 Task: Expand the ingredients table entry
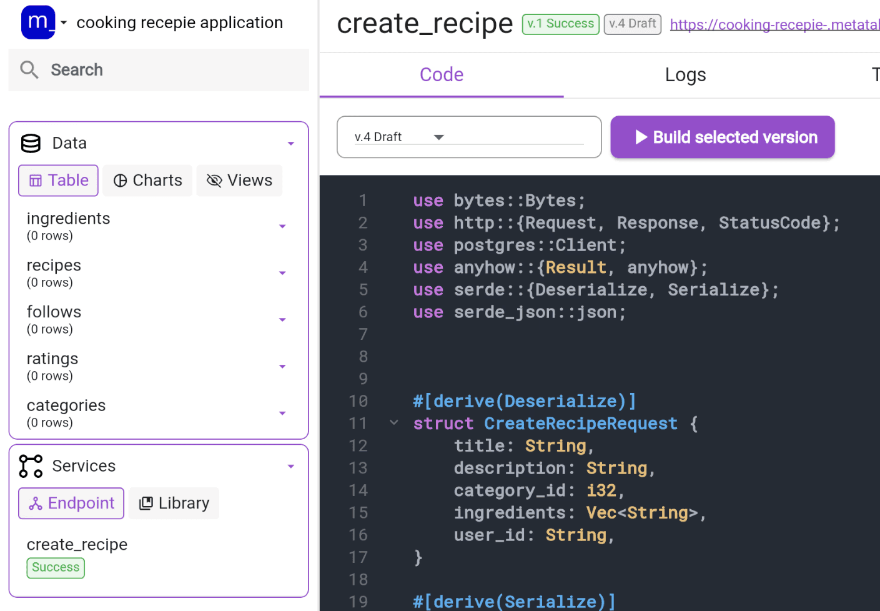click(282, 226)
